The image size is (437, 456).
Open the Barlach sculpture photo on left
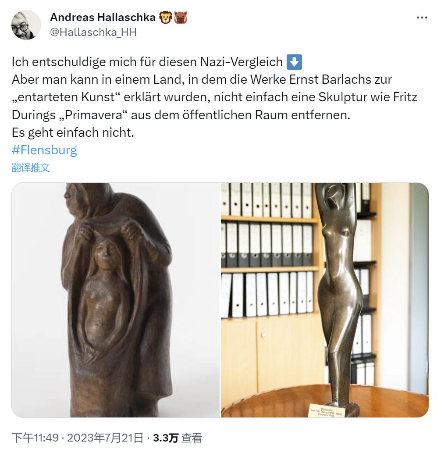point(116,300)
